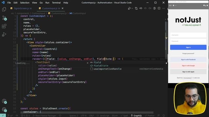The height and width of the screenshot is (117, 209).
Task: Click the remote window indicator in status bar
Action: 3,115
